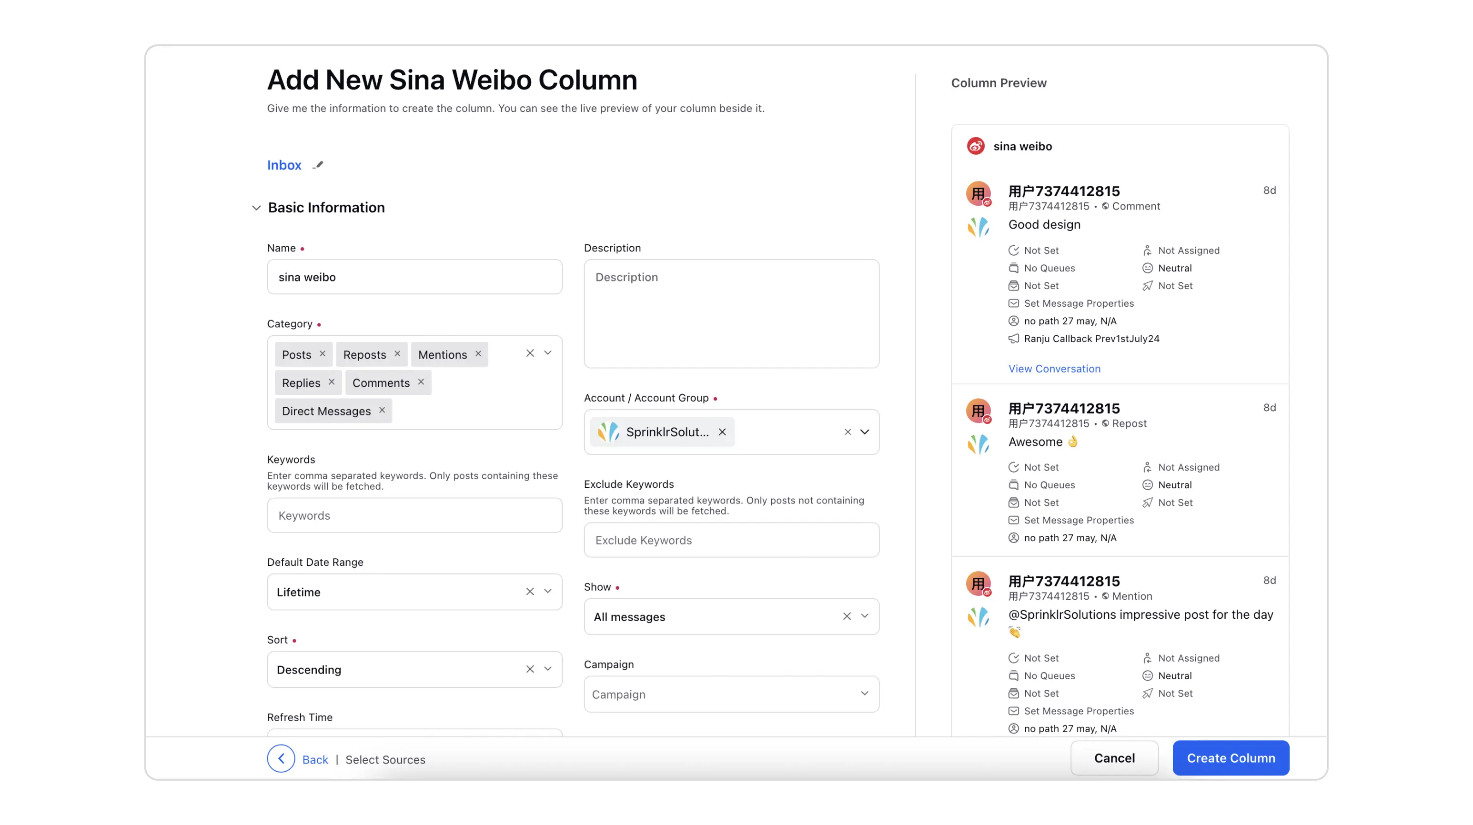The width and height of the screenshot is (1473, 825).
Task: Open the Sort order dropdown
Action: point(548,669)
